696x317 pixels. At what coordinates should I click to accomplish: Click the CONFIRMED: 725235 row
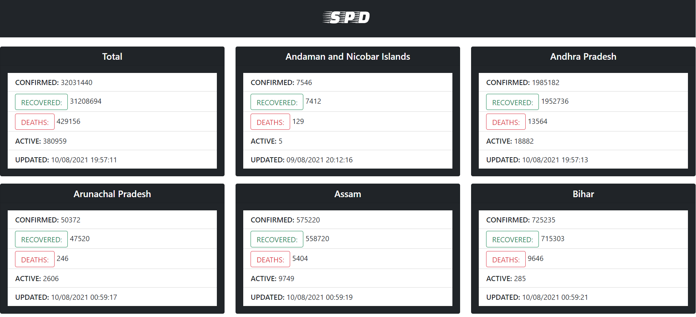click(583, 220)
